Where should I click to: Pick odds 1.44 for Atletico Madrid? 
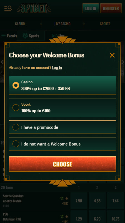coord(116,201)
